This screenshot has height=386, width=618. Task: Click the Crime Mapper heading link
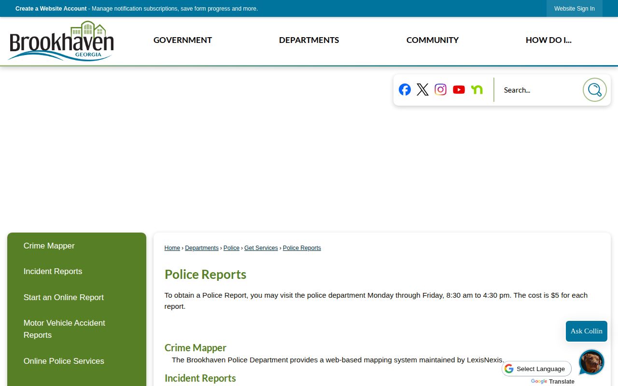click(196, 347)
